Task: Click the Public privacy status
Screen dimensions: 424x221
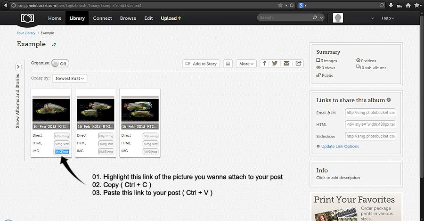Action: pyautogui.click(x=325, y=75)
